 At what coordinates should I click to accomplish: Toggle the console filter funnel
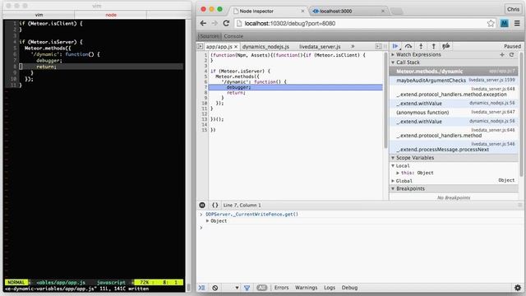(247, 288)
